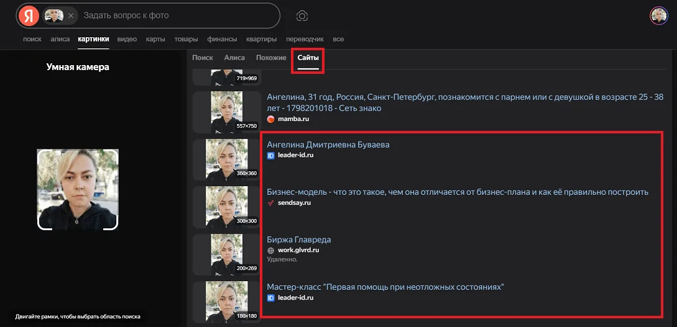Click the camera image search icon
The image size is (677, 327).
pos(302,16)
